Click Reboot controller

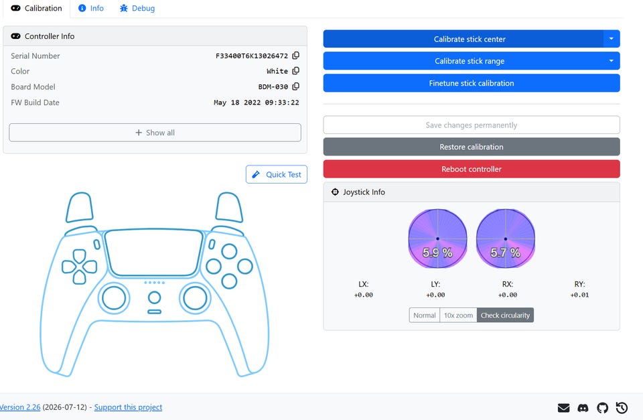point(472,169)
